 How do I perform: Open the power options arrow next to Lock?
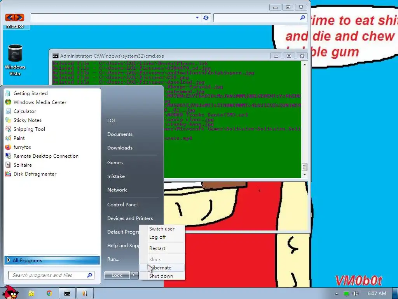click(x=134, y=275)
